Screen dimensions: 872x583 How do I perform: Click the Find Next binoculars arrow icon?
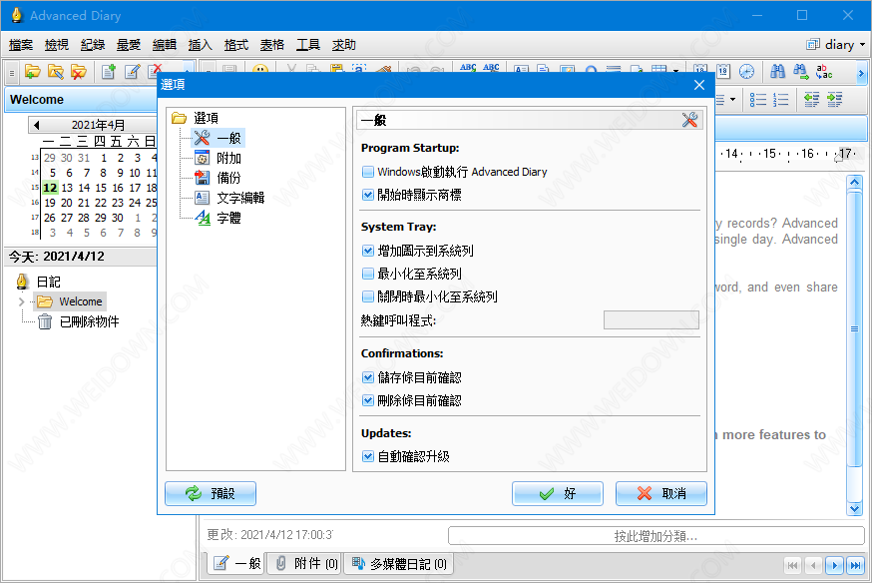pyautogui.click(x=801, y=71)
